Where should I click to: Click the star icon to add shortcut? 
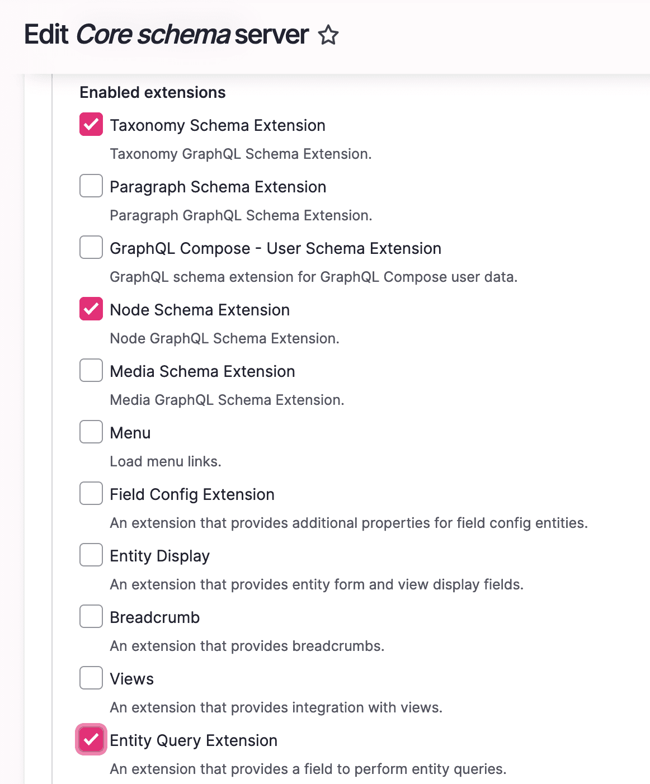[328, 35]
